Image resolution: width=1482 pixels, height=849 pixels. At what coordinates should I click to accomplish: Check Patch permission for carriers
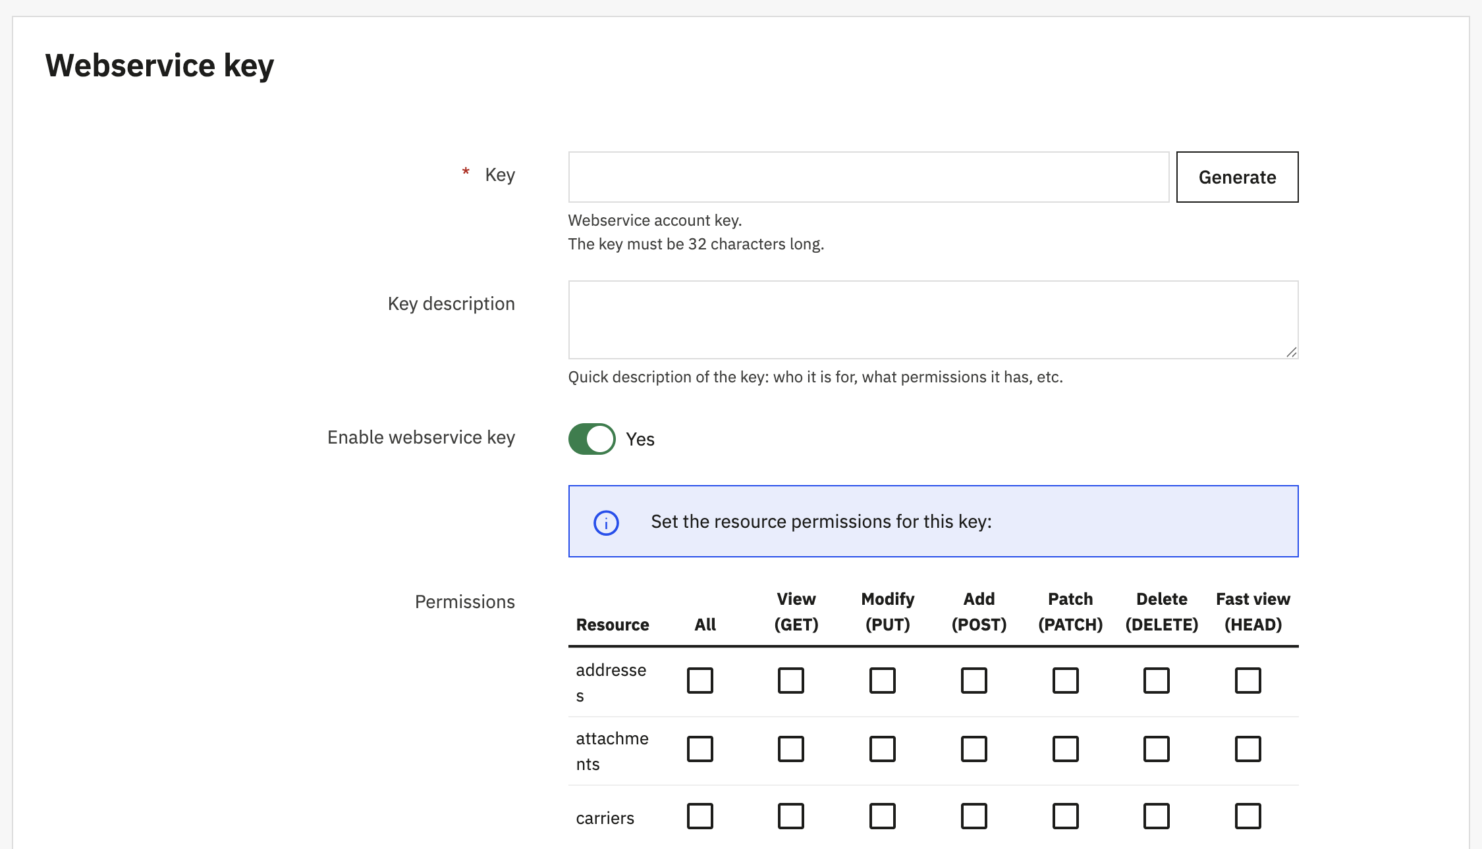pos(1065,816)
